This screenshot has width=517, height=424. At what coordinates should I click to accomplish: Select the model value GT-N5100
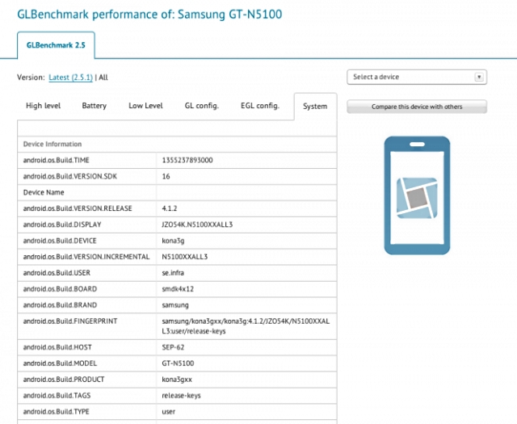178,363
